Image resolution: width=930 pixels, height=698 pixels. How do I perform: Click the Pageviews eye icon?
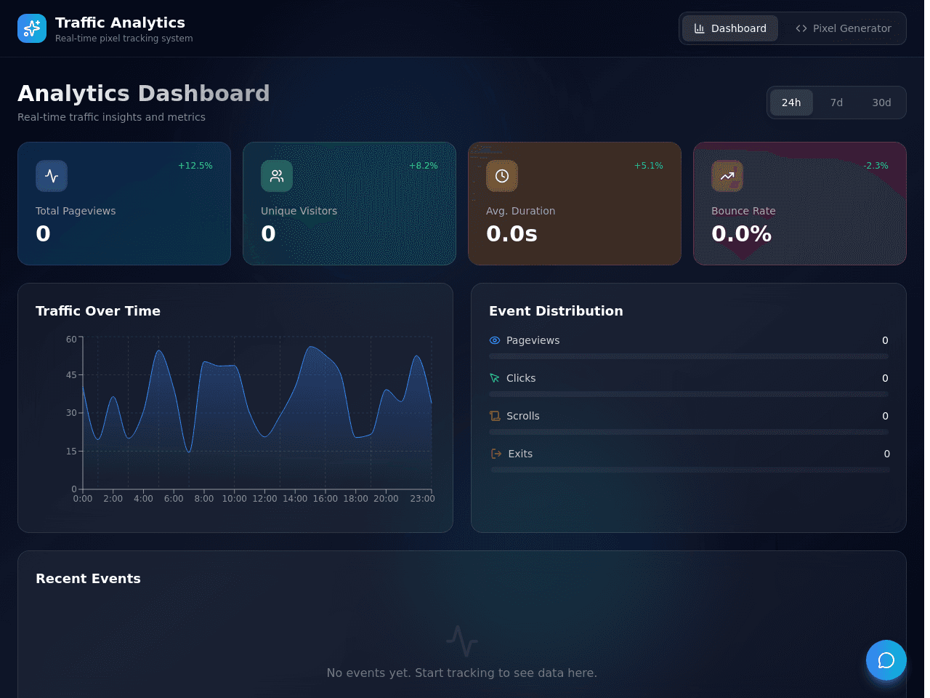(495, 340)
